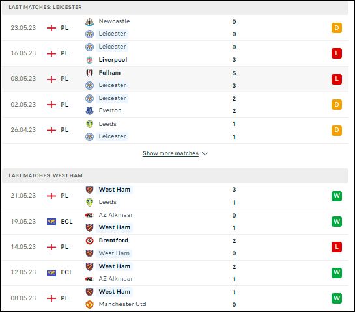Click the ECL flag icon on 19.05.23
Viewport: 355px width, 312px height.
(51, 222)
